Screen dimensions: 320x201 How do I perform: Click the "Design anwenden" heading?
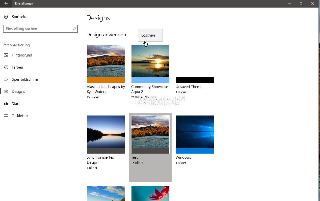(106, 35)
